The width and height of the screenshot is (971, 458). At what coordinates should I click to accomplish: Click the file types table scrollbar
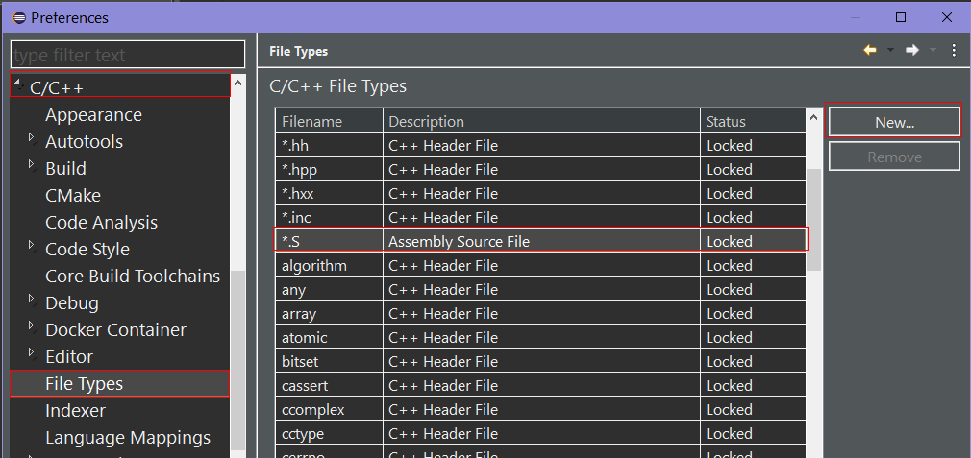pyautogui.click(x=814, y=220)
